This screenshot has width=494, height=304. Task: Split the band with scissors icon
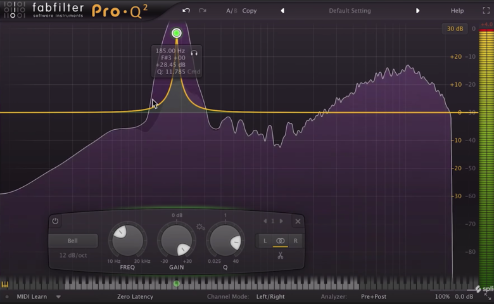tap(281, 255)
